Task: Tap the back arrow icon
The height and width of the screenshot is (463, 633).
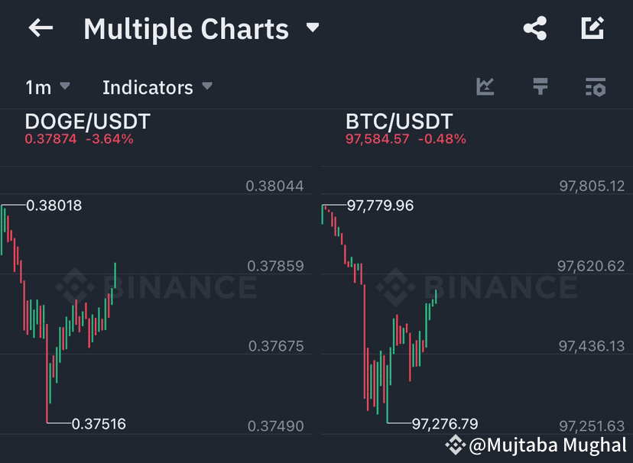Action: pyautogui.click(x=40, y=28)
